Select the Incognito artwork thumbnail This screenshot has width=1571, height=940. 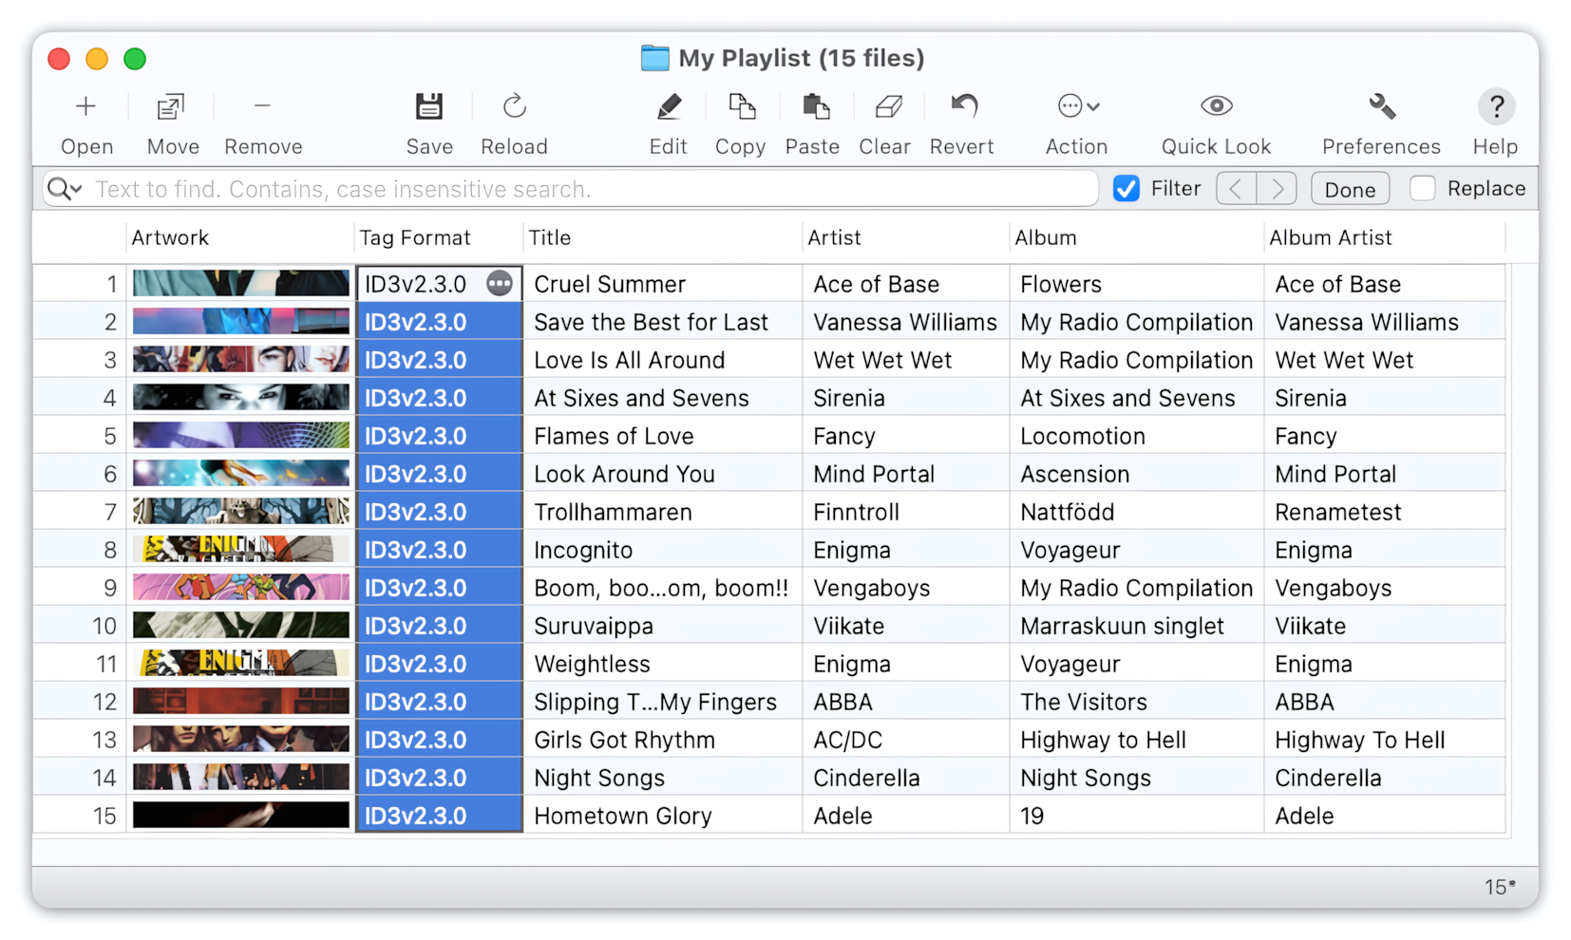241,549
